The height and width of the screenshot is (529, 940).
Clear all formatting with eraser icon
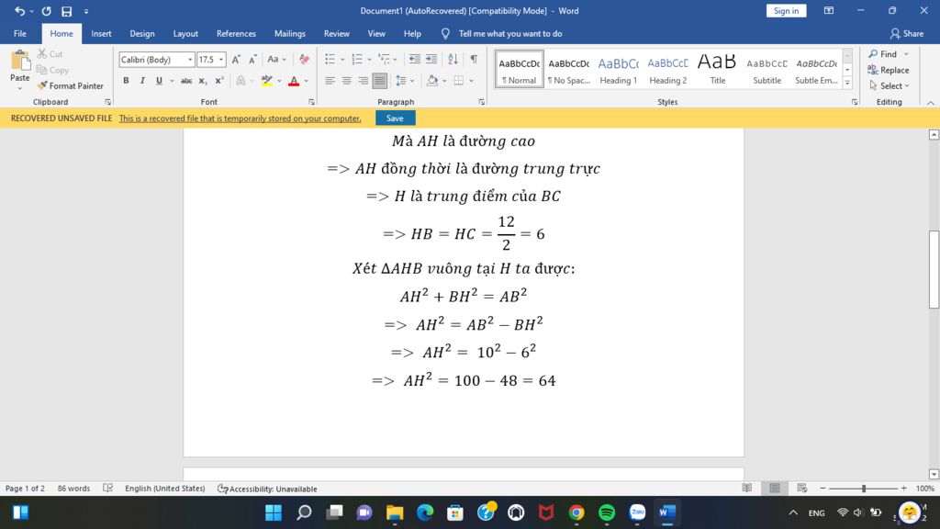pos(305,60)
